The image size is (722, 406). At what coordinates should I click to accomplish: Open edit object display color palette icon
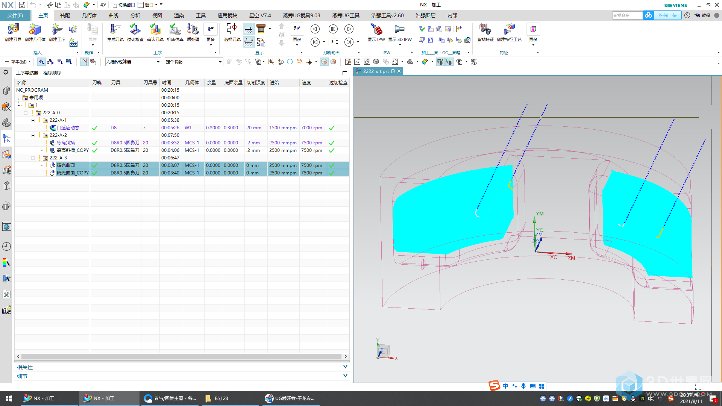pyautogui.click(x=425, y=62)
